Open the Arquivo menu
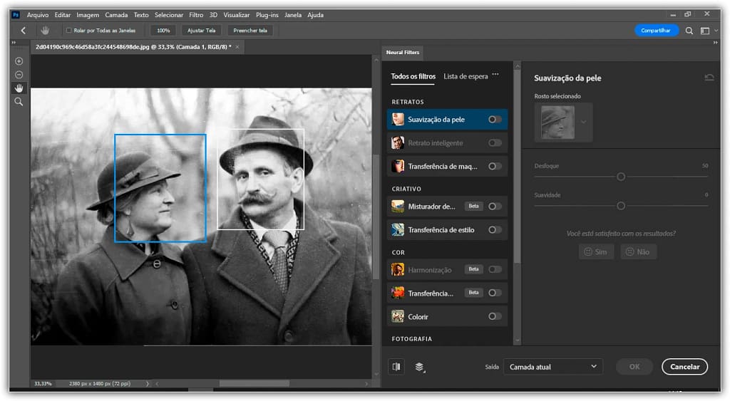 38,15
